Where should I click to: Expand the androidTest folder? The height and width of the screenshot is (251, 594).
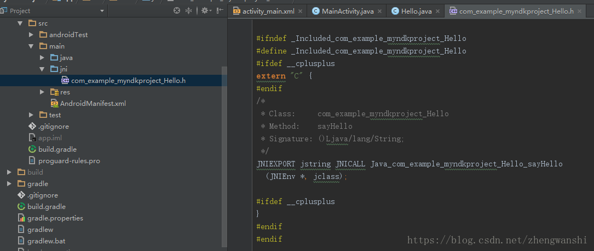tap(31, 35)
